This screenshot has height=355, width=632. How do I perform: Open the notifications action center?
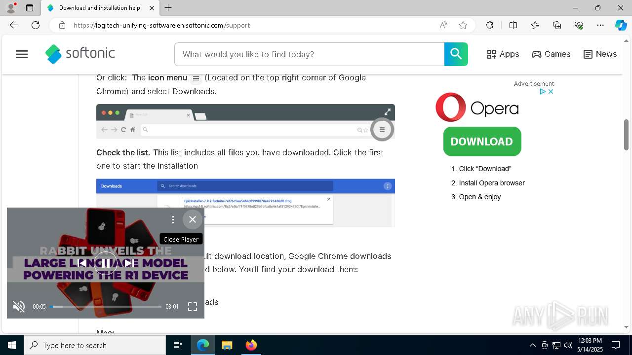coord(616,345)
